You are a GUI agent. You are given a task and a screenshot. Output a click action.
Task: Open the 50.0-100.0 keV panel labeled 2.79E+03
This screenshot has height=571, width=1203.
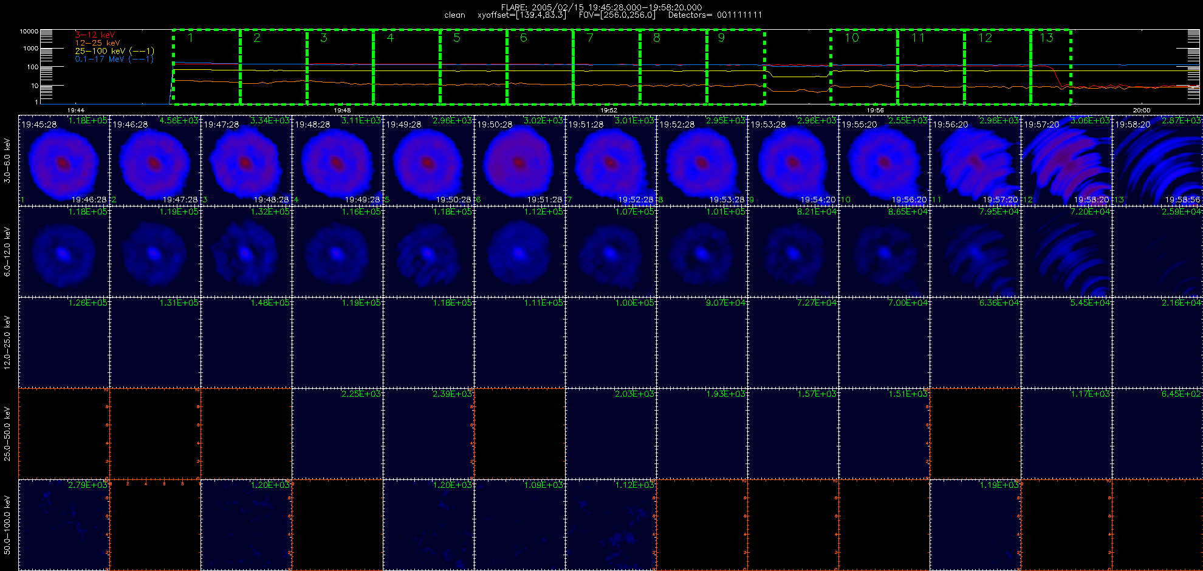[x=64, y=525]
